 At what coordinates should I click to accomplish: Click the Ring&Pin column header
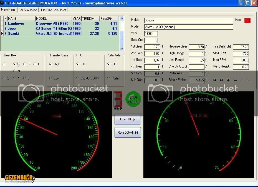tap(109, 18)
